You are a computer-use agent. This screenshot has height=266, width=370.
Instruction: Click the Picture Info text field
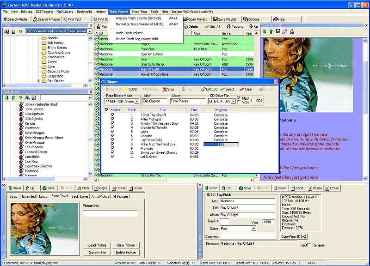coord(110,213)
